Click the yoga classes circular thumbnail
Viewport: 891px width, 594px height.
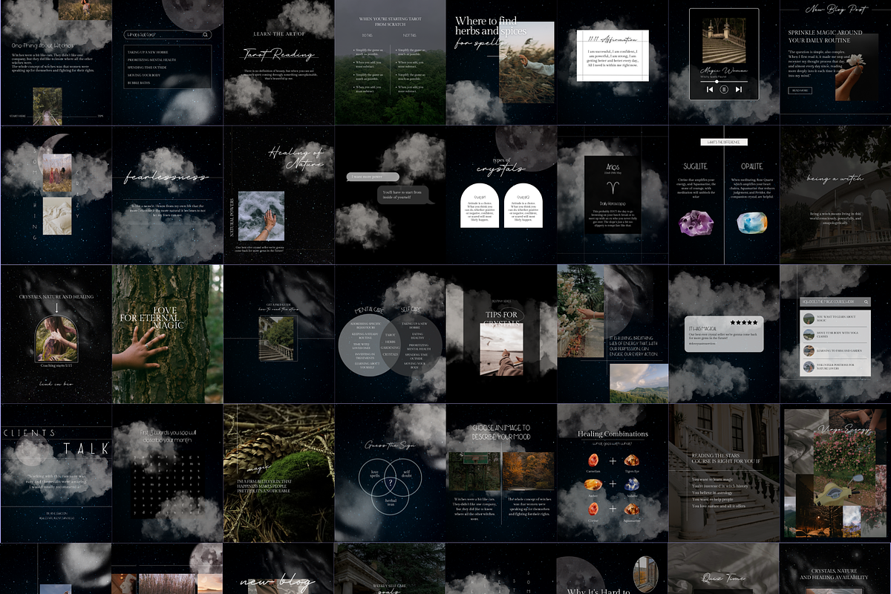coord(809,334)
